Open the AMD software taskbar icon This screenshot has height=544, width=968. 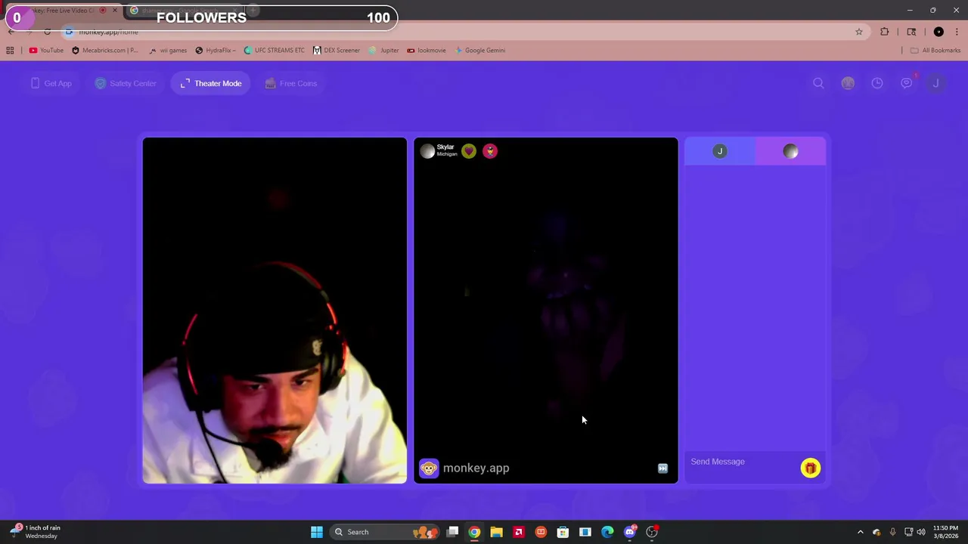[x=518, y=532]
